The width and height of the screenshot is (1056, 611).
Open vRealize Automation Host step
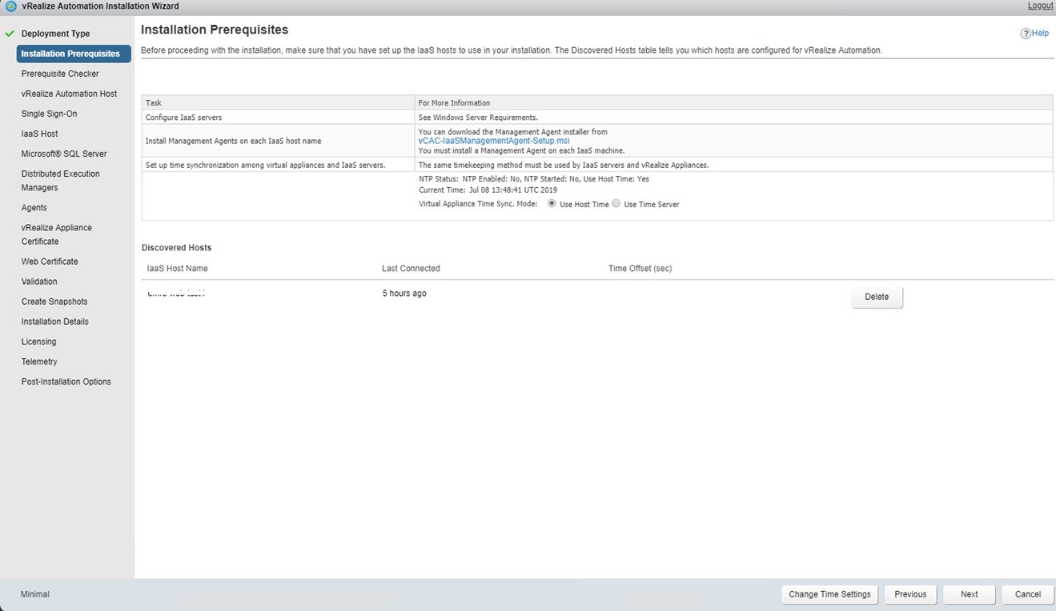69,94
